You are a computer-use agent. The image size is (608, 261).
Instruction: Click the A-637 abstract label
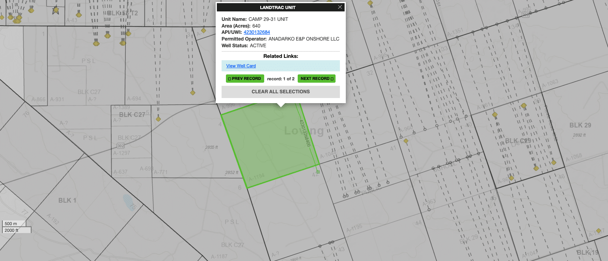point(120,172)
